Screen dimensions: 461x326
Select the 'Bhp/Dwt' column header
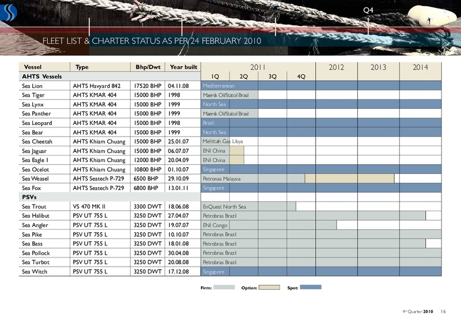click(148, 67)
